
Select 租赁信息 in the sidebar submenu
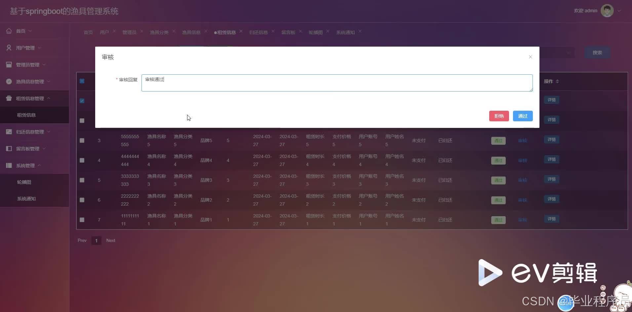coord(26,115)
